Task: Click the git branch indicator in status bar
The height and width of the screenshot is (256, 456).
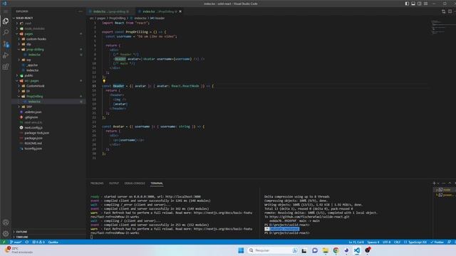Action: [16, 242]
